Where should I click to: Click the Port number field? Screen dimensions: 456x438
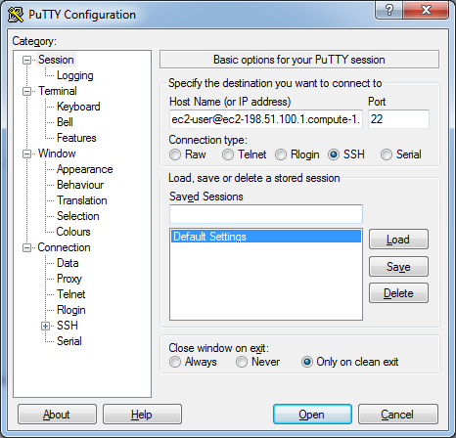point(398,119)
